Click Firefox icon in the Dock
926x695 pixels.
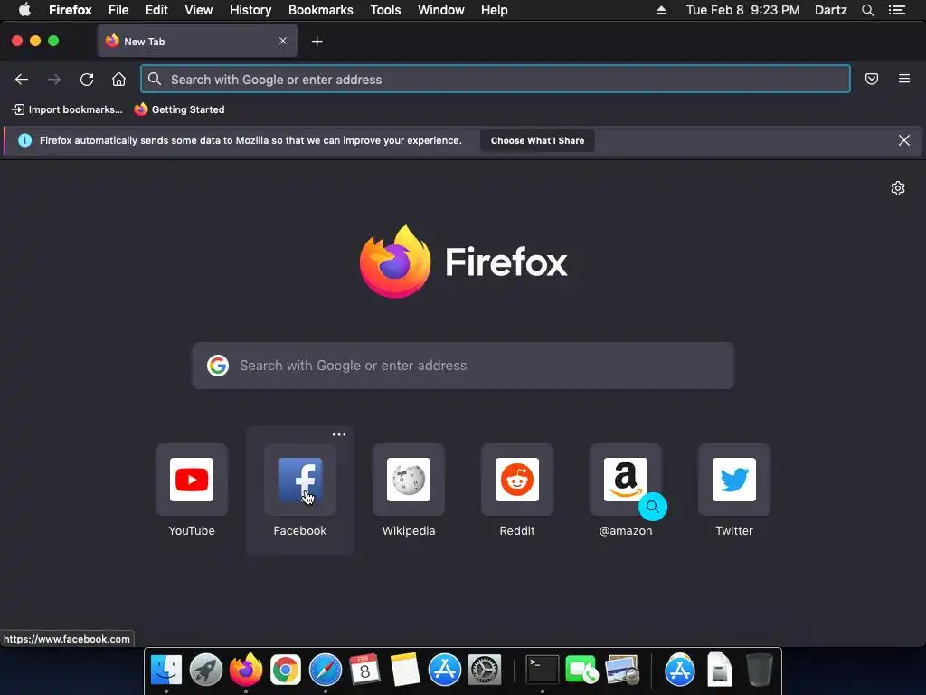[x=246, y=671]
